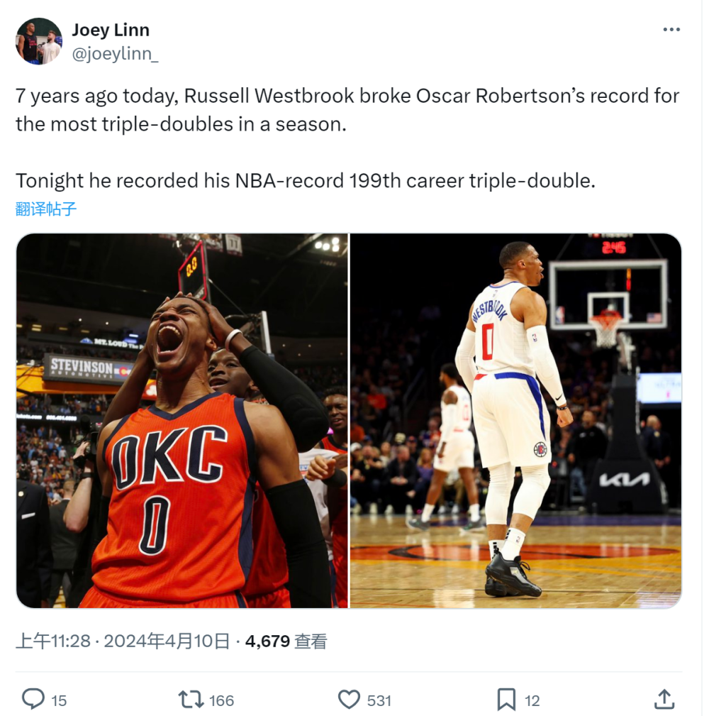Open the OKC jersey photo

pos(182,421)
